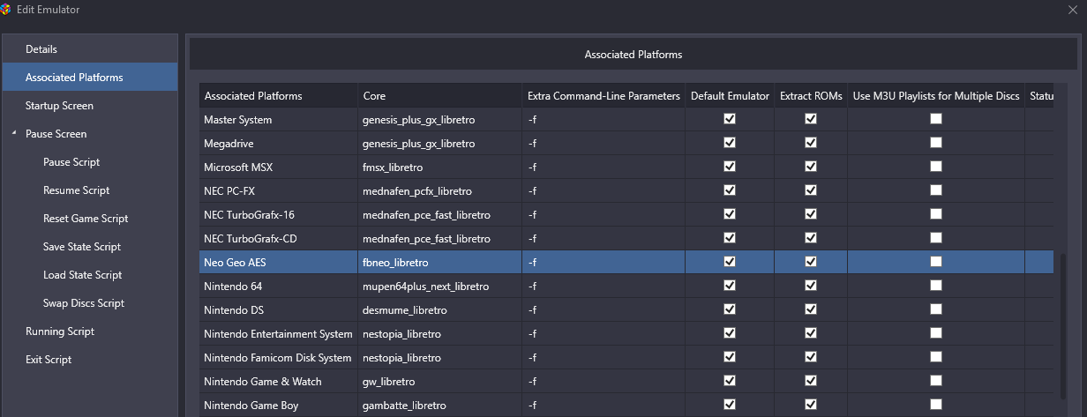Close the Edit Emulator window
The width and height of the screenshot is (1087, 417).
click(1072, 8)
